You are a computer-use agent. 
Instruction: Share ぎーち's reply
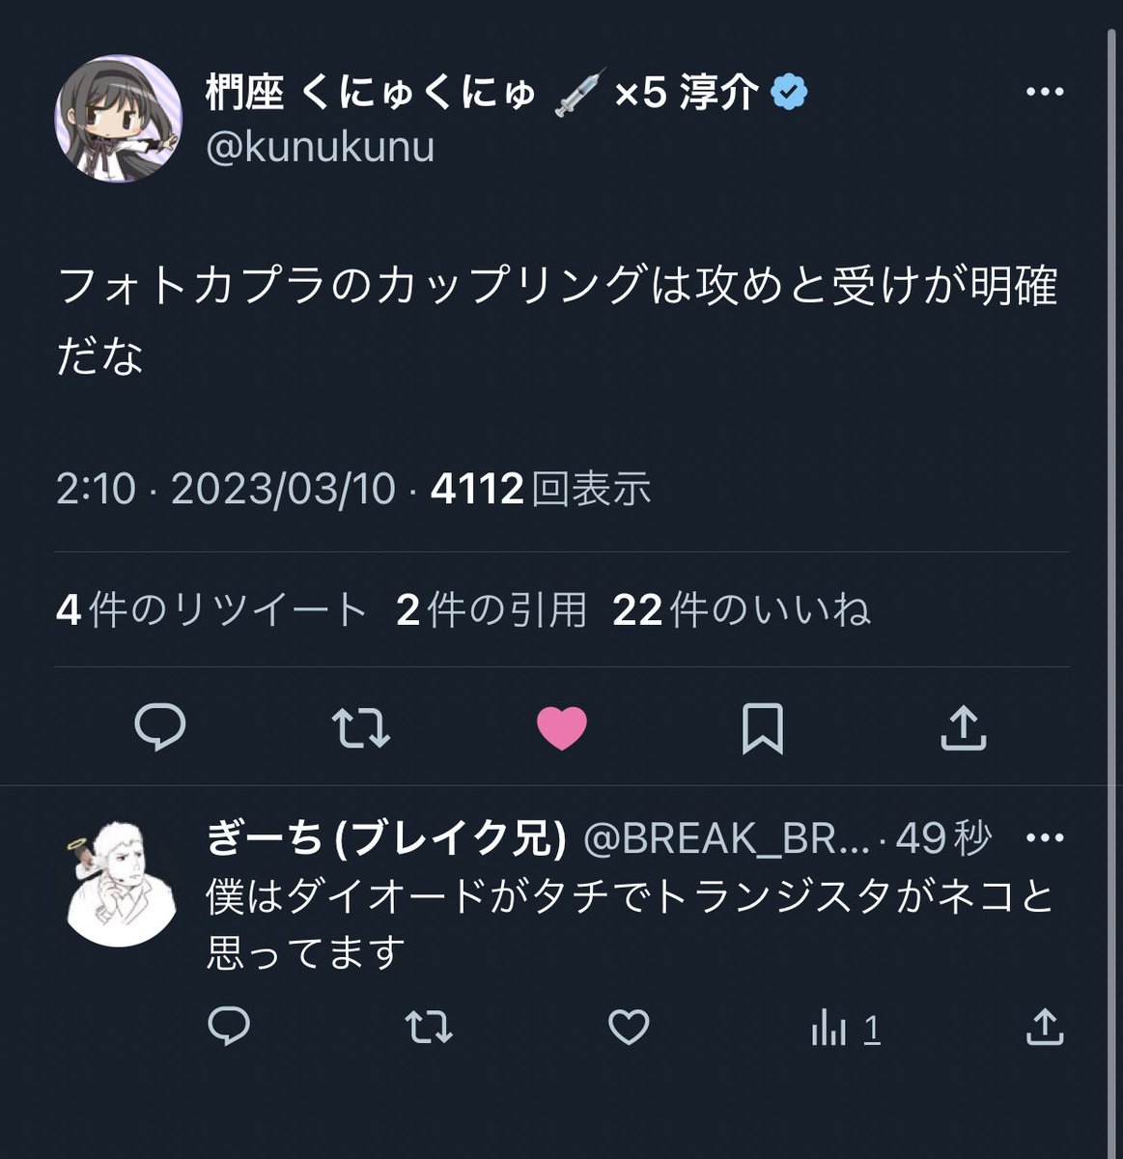pos(1043,1027)
